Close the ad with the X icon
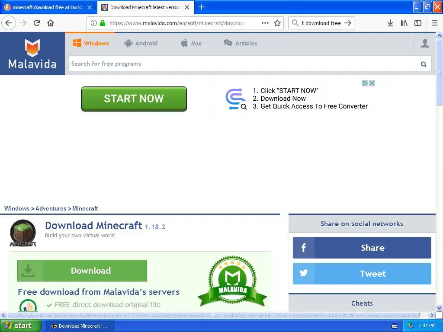 [x=372, y=83]
